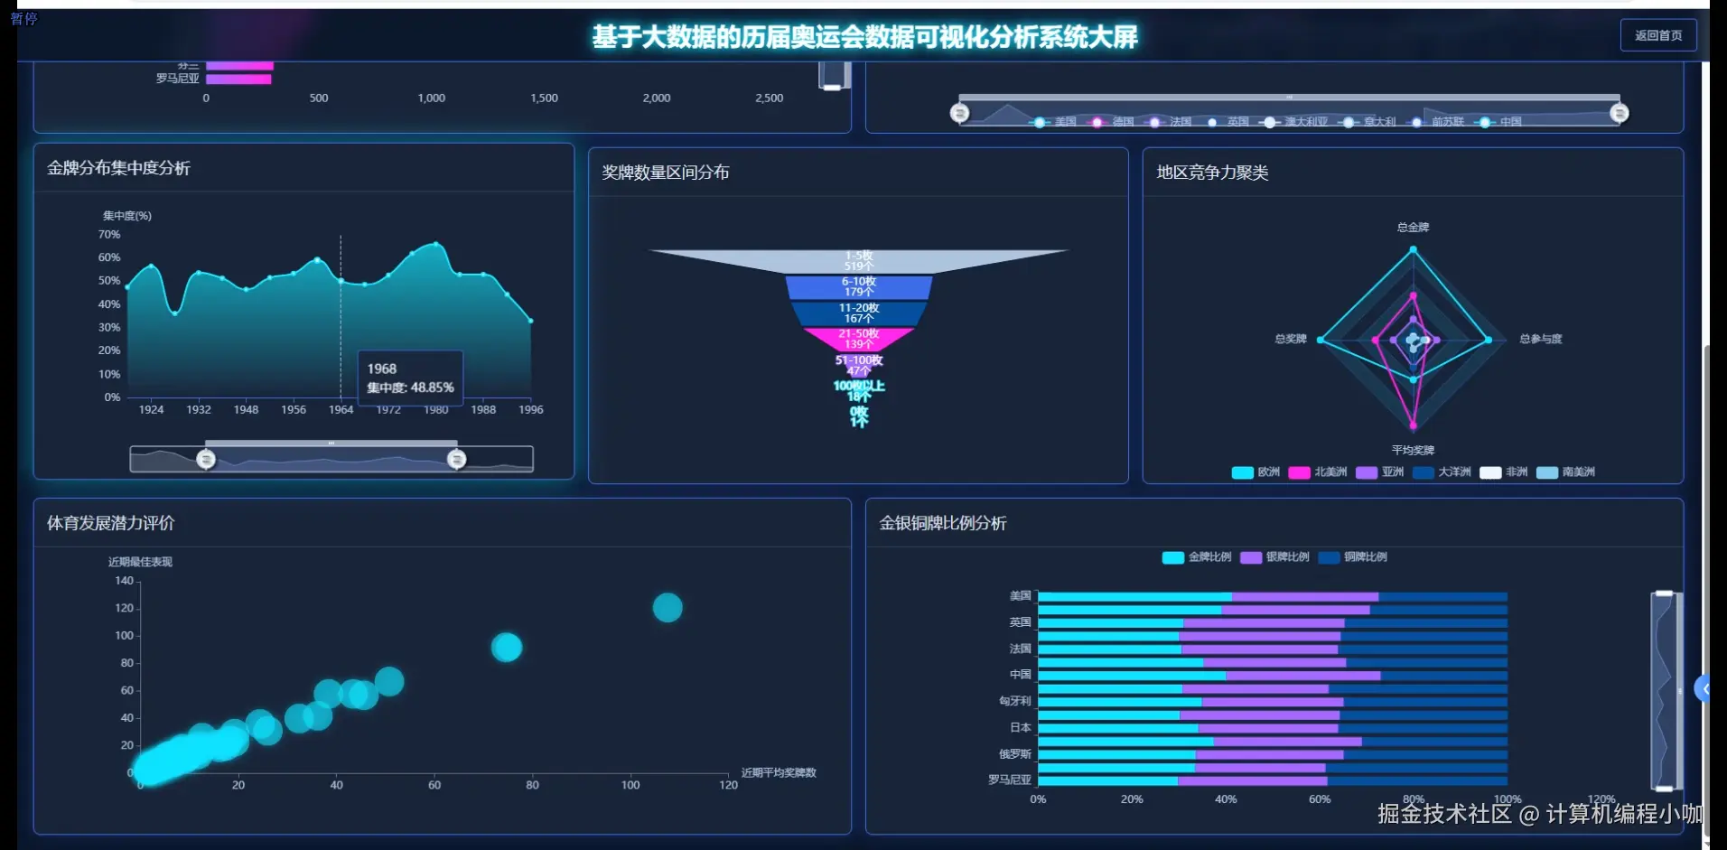Click the 美国 row label in ratio chart

point(1020,596)
